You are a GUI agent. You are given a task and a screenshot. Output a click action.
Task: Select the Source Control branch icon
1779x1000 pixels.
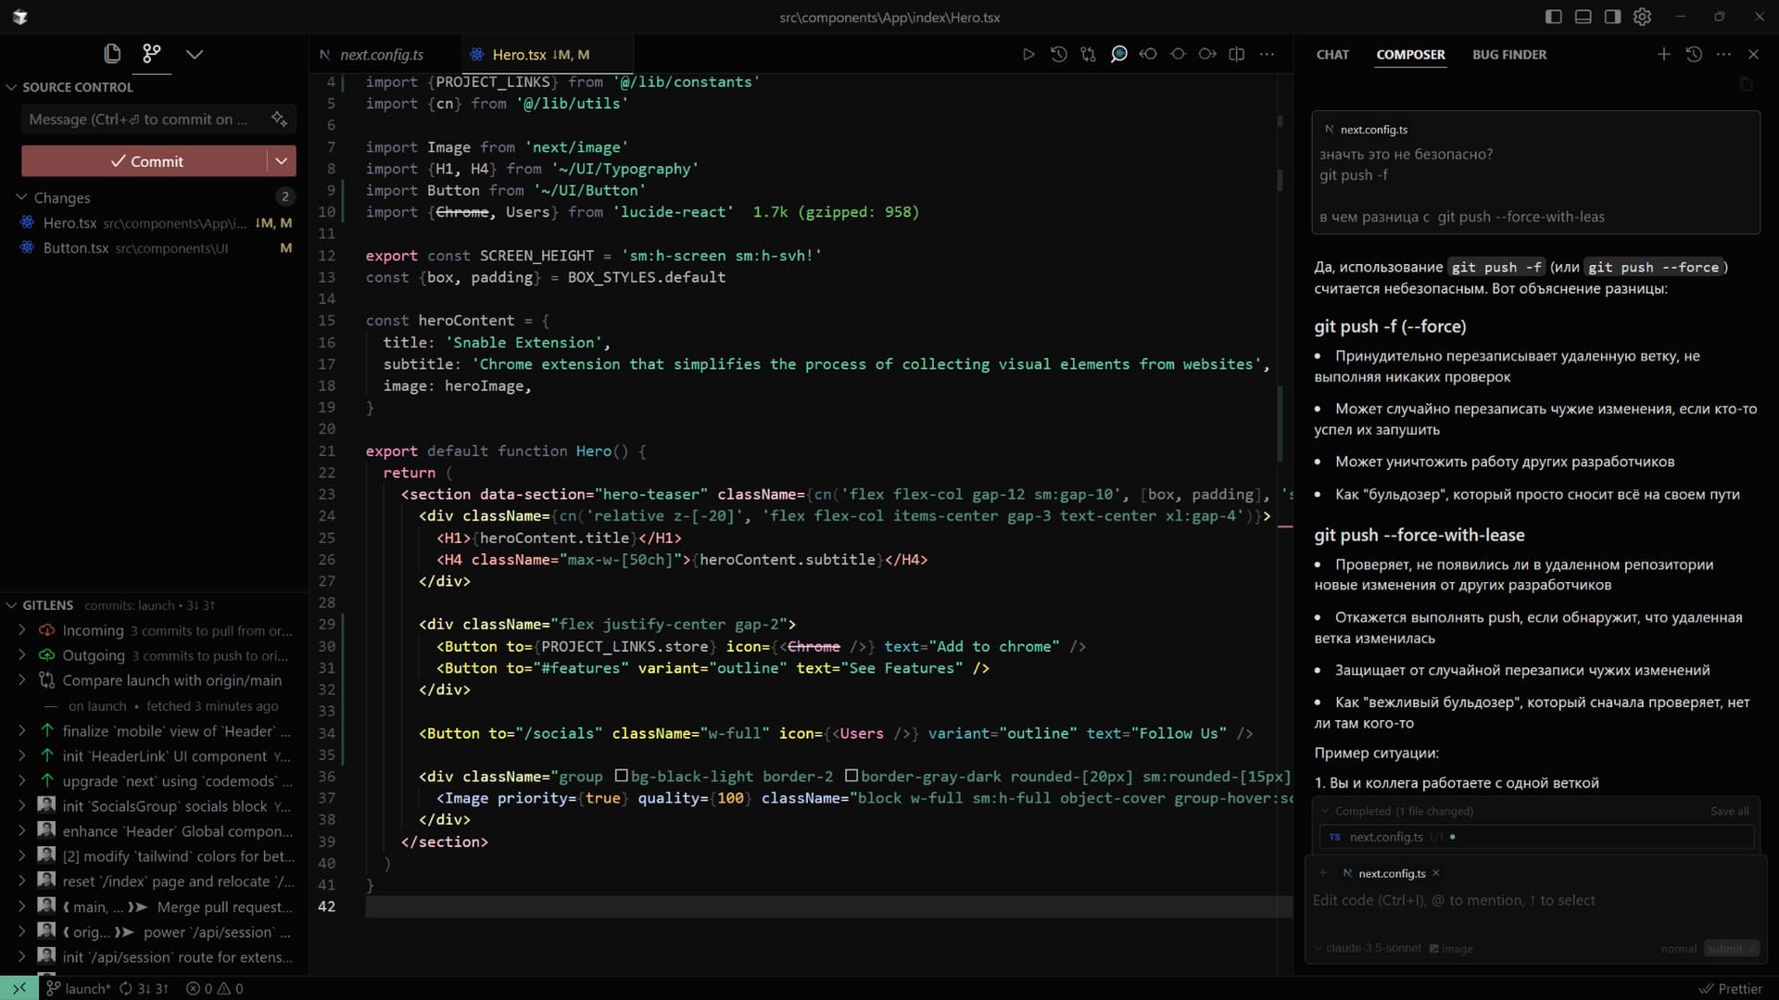click(152, 54)
